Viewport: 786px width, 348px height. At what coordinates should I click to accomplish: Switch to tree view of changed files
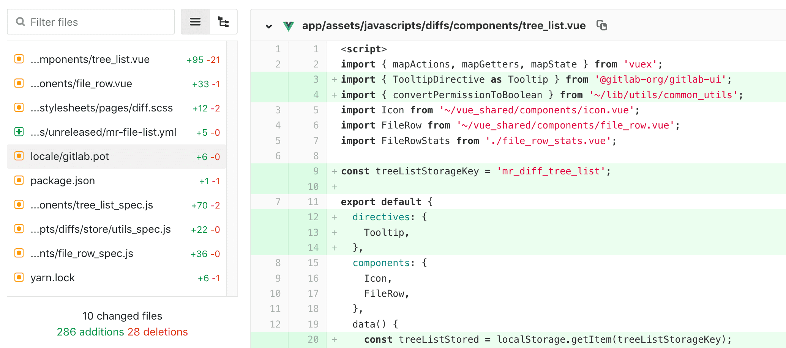coord(223,22)
